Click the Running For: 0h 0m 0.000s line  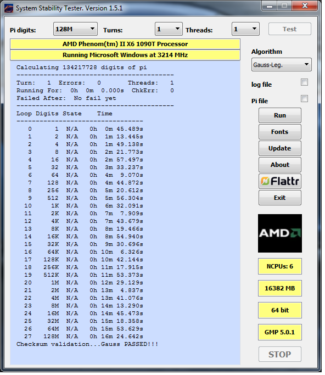71,92
